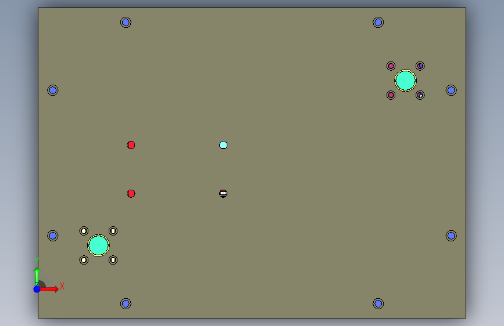Select the upper blue hole on left edge
The width and height of the screenshot is (504, 326).
(53, 90)
